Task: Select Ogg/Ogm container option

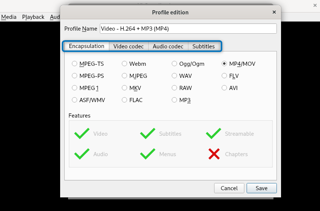Action: [x=174, y=64]
